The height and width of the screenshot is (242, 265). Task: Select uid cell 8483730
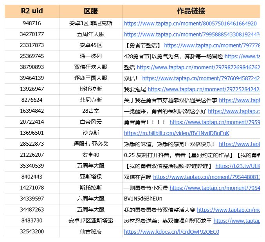coord(32,221)
